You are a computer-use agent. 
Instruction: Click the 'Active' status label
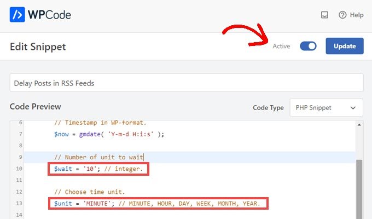tap(281, 46)
